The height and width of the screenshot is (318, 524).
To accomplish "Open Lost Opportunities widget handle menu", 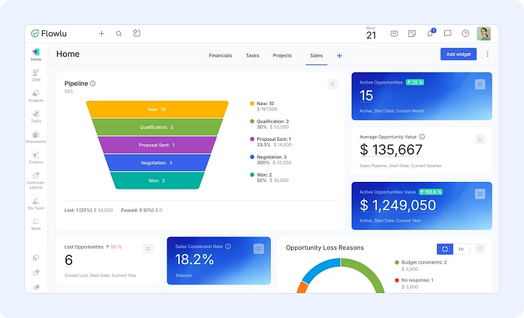I will (148, 249).
